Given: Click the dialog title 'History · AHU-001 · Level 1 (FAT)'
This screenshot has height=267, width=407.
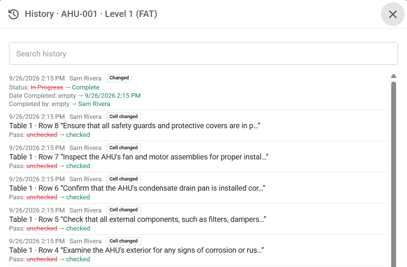Looking at the screenshot, I should click(x=91, y=14).
